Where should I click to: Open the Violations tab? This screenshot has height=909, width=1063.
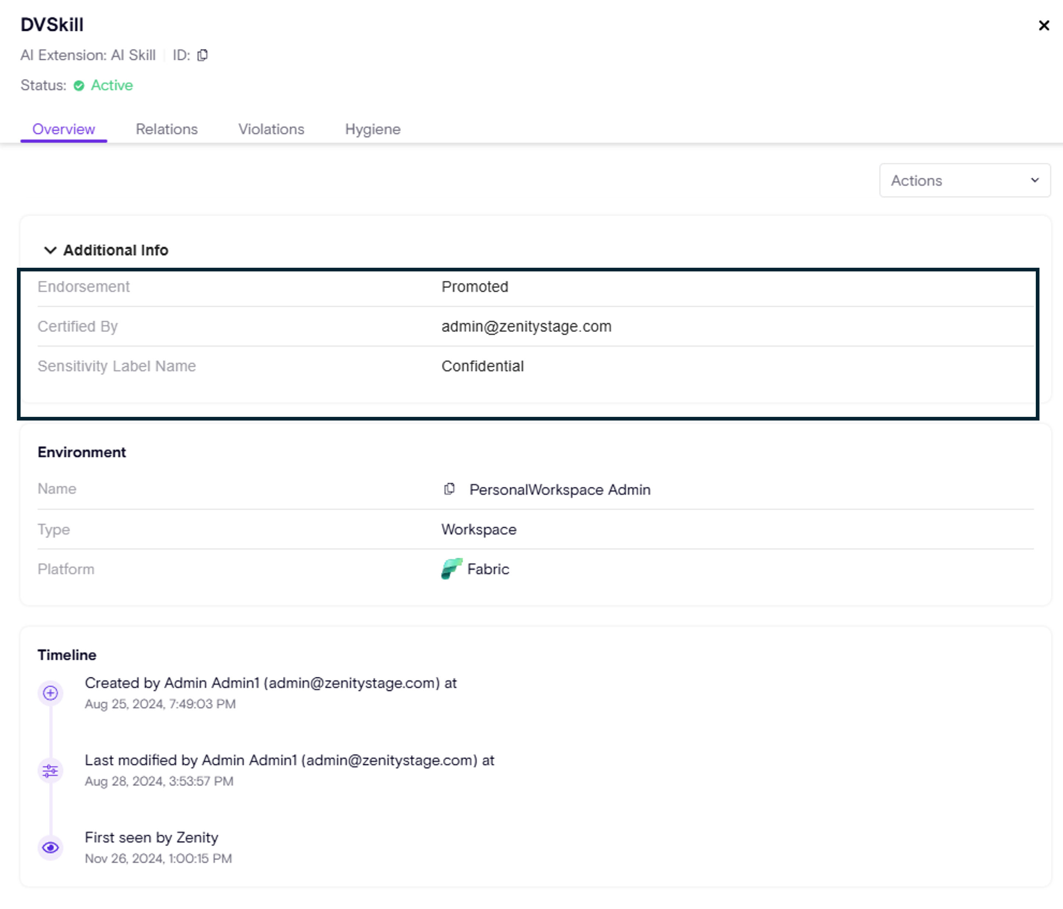pos(271,129)
